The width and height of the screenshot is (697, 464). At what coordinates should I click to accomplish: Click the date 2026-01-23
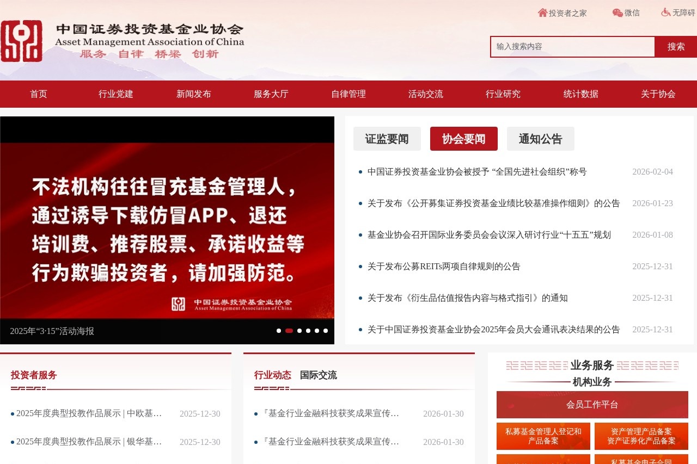[652, 203]
